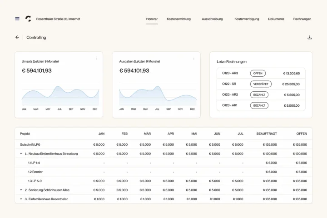Collapse the Neubau Einfamilienhaus Strassburg row
327x218 pixels.
pos(21,154)
